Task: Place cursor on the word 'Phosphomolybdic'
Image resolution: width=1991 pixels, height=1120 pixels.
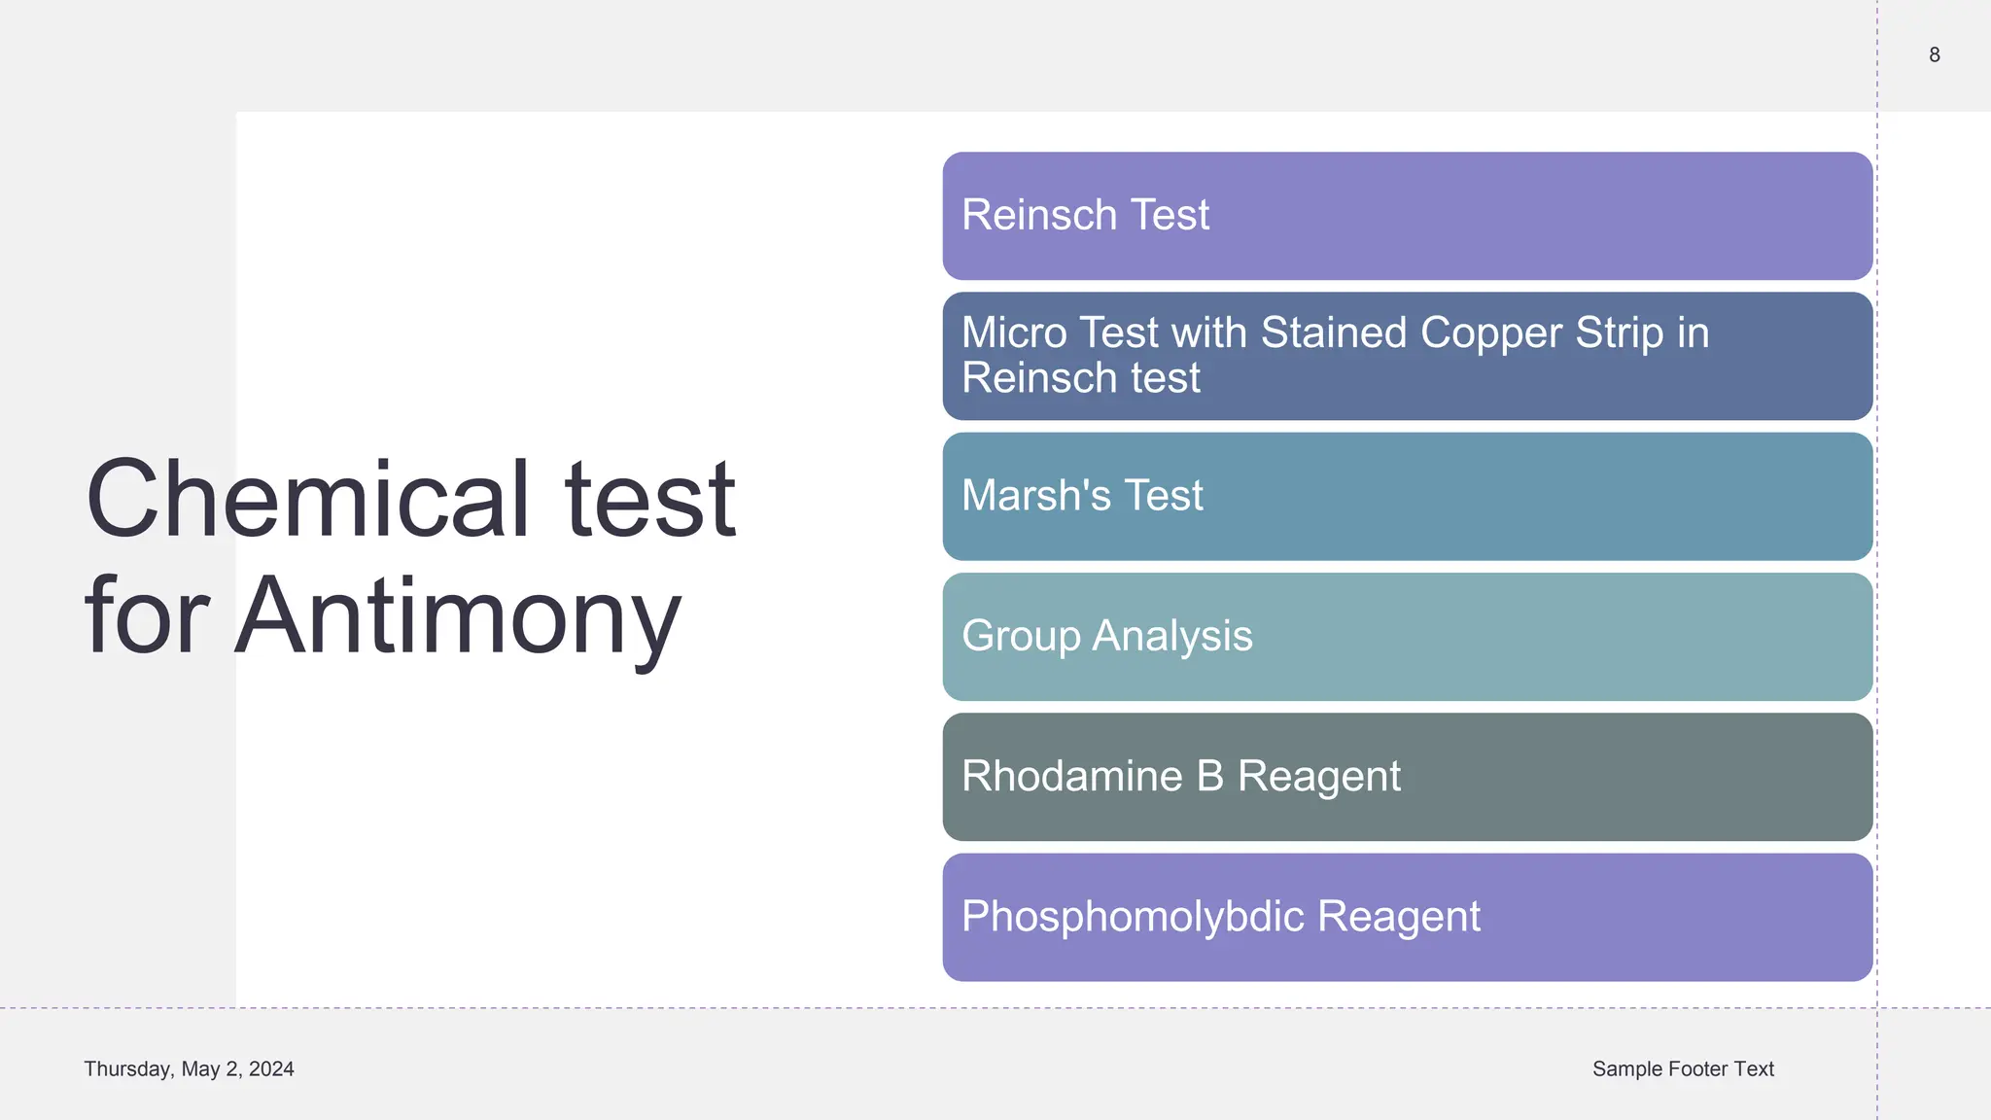Action: 1133,917
